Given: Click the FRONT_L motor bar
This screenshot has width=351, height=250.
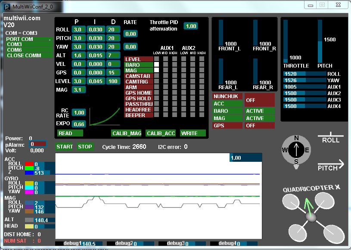Looking at the screenshot, I should (221, 33).
